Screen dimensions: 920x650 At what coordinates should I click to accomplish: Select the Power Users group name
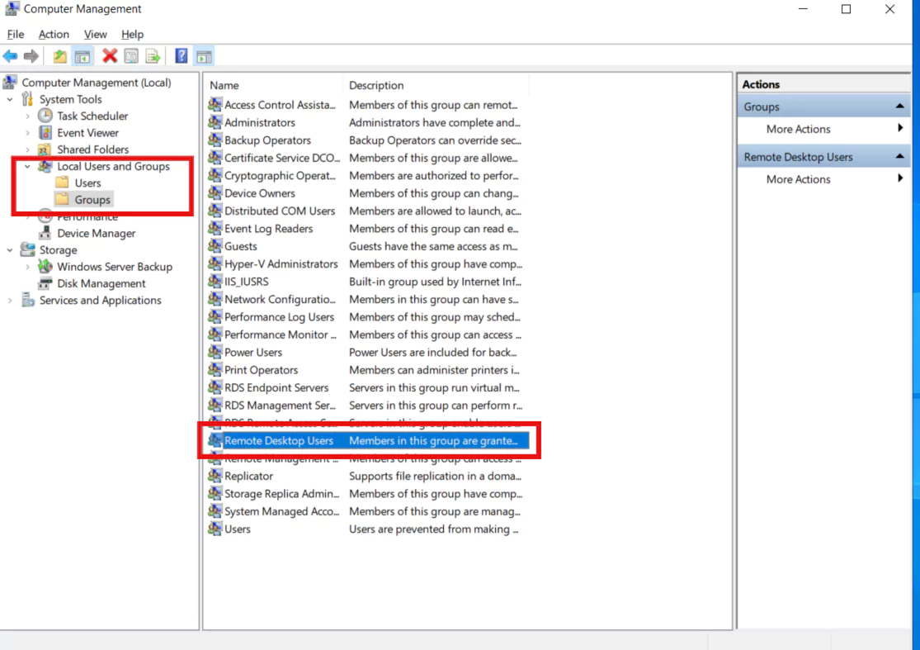coord(252,353)
